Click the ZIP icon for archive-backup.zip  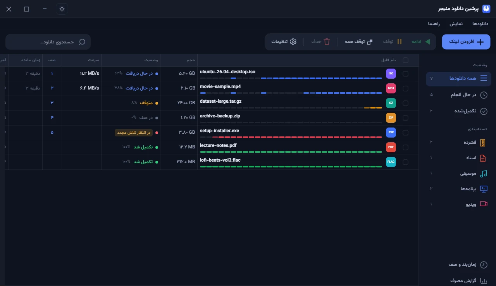(x=391, y=118)
